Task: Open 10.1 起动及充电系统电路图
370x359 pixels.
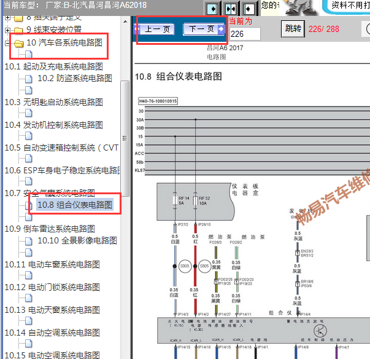Action: coord(53,66)
